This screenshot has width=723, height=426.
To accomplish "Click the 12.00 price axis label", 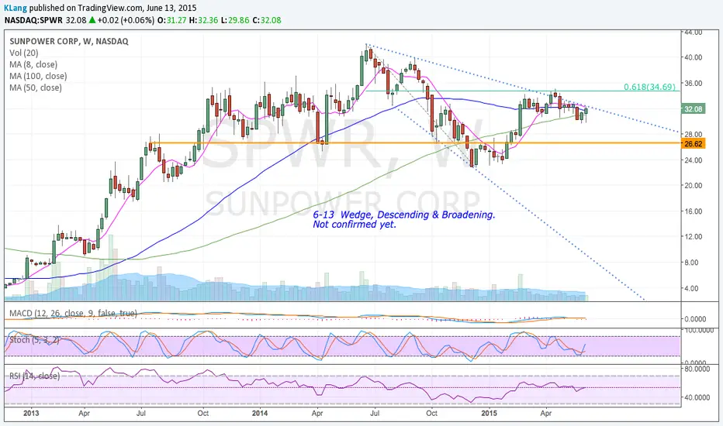I will pyautogui.click(x=694, y=237).
